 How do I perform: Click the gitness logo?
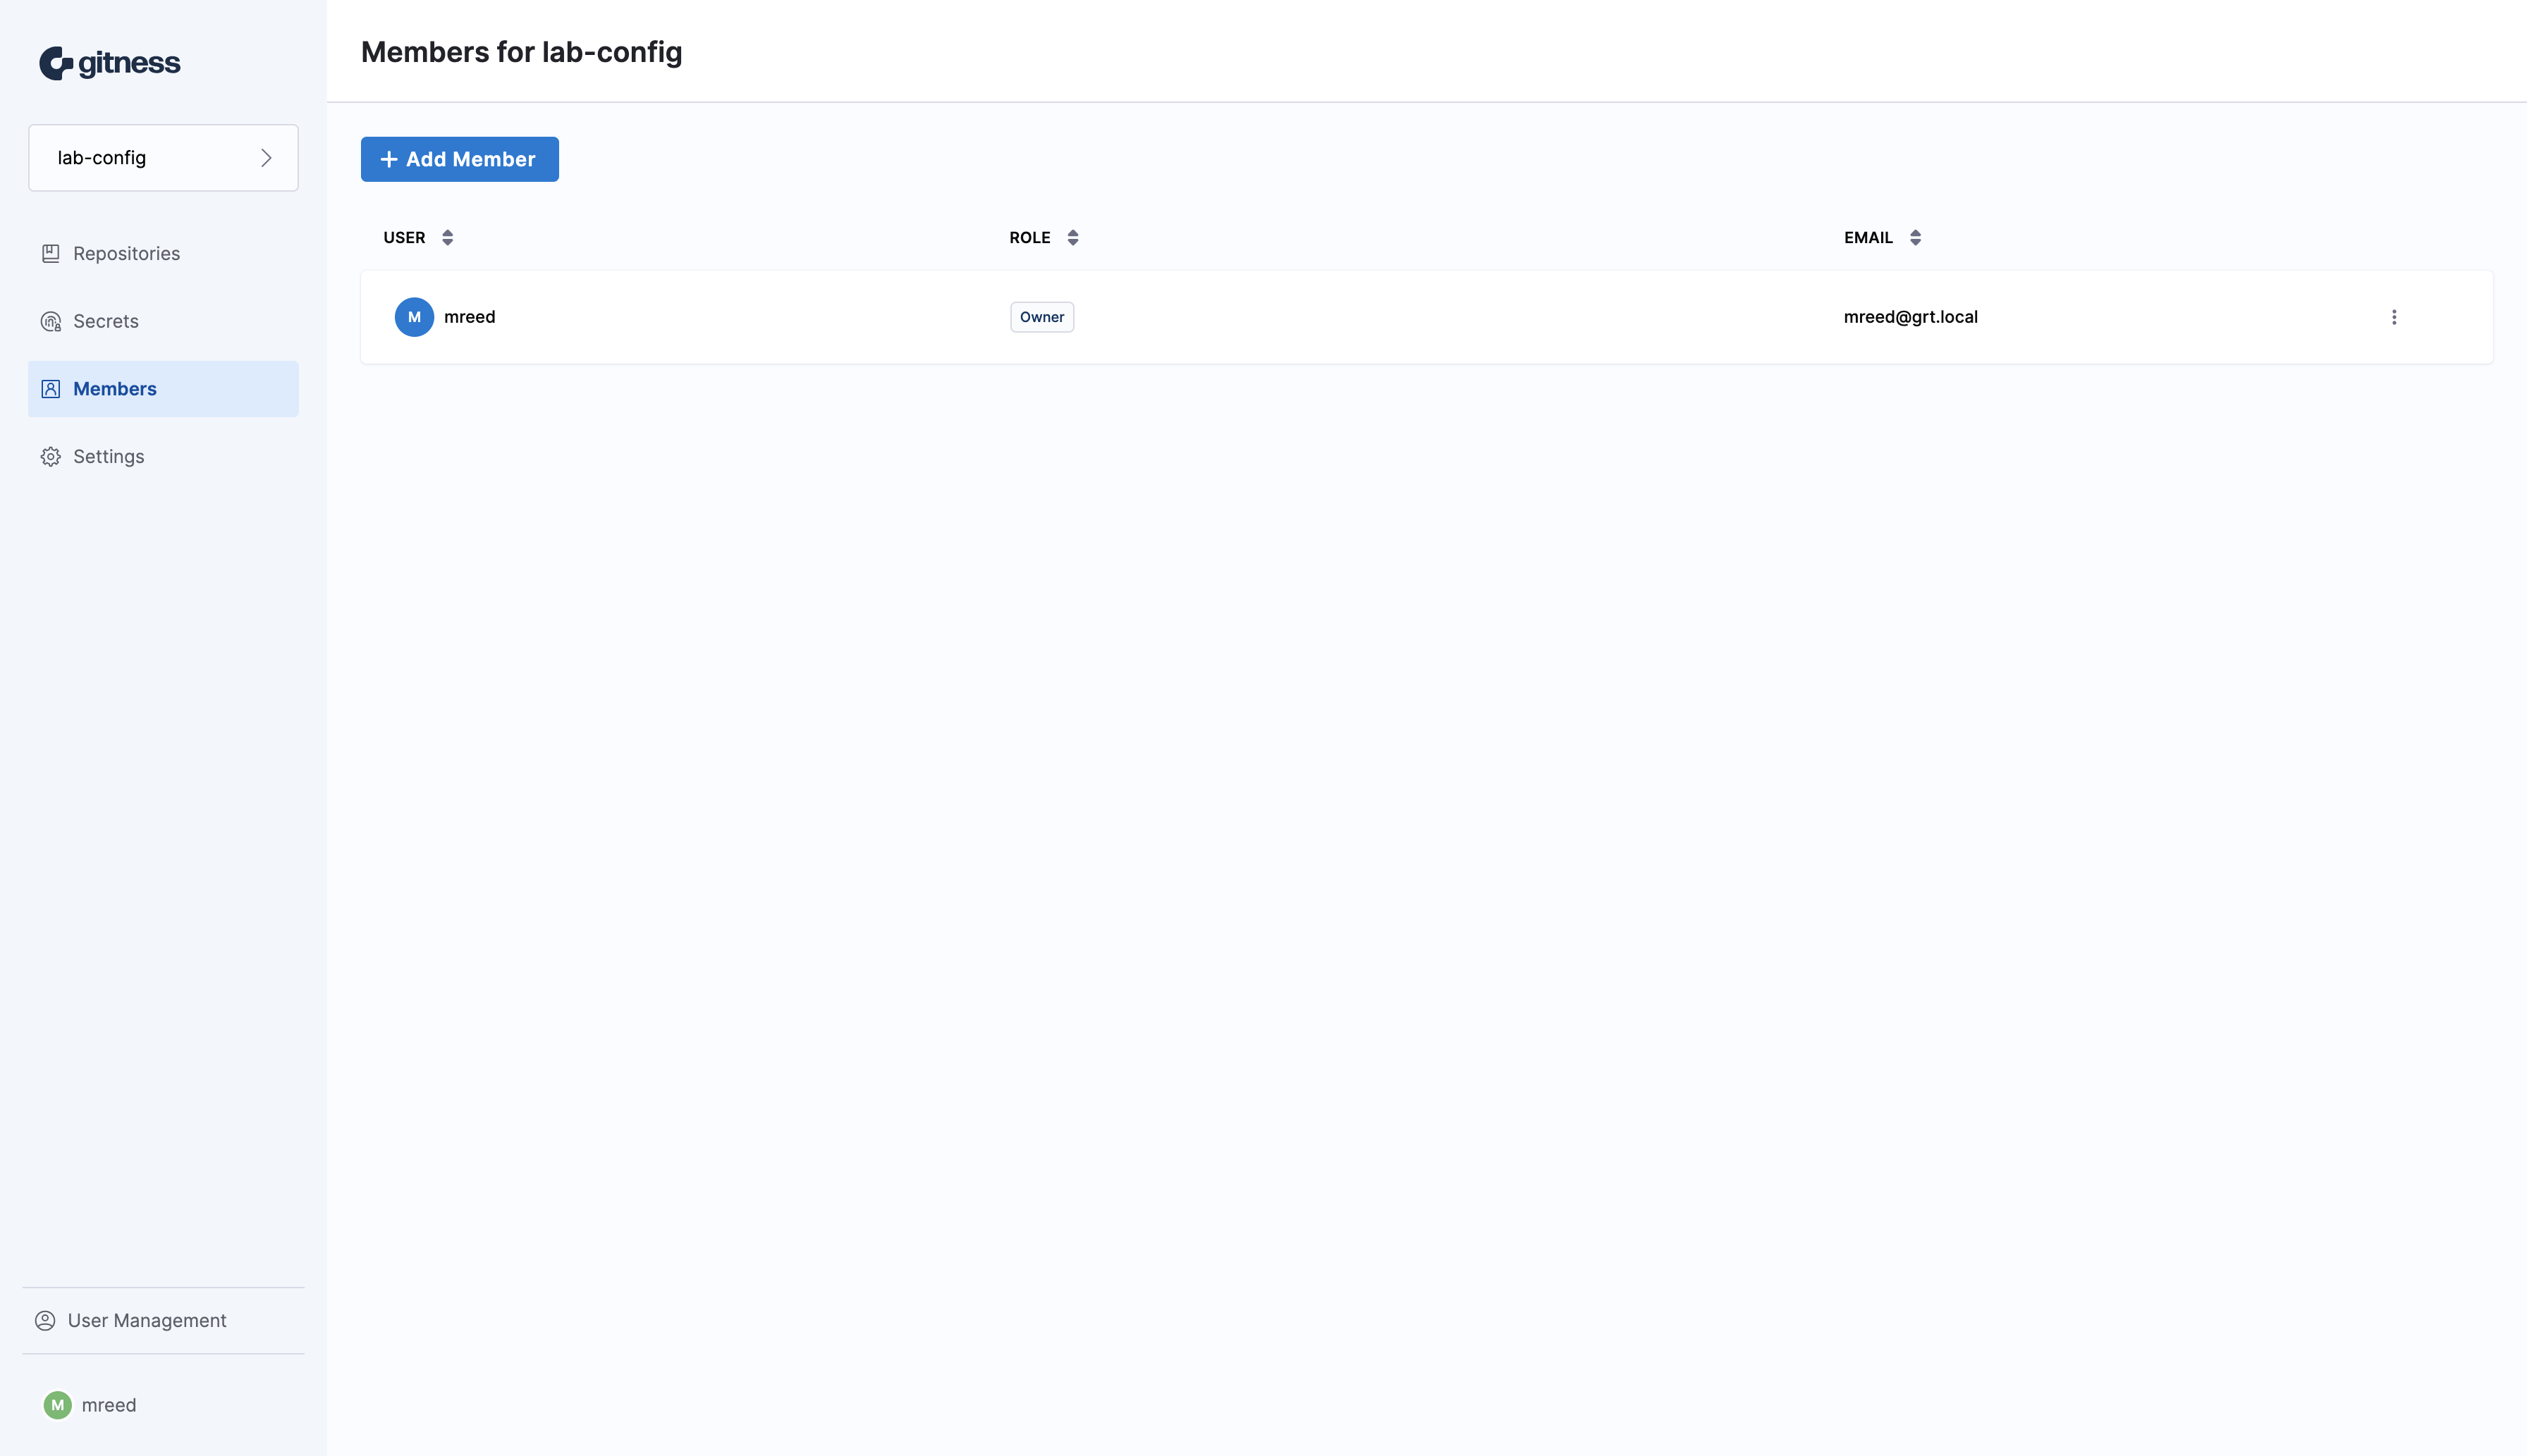pyautogui.click(x=110, y=63)
